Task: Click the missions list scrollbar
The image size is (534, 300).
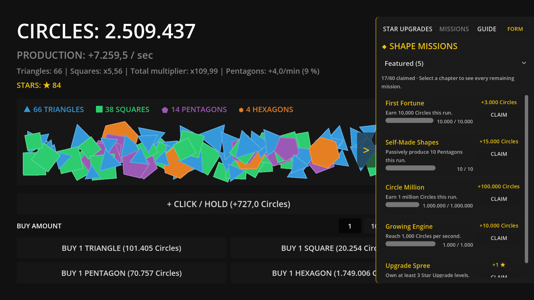Action: click(x=526, y=179)
